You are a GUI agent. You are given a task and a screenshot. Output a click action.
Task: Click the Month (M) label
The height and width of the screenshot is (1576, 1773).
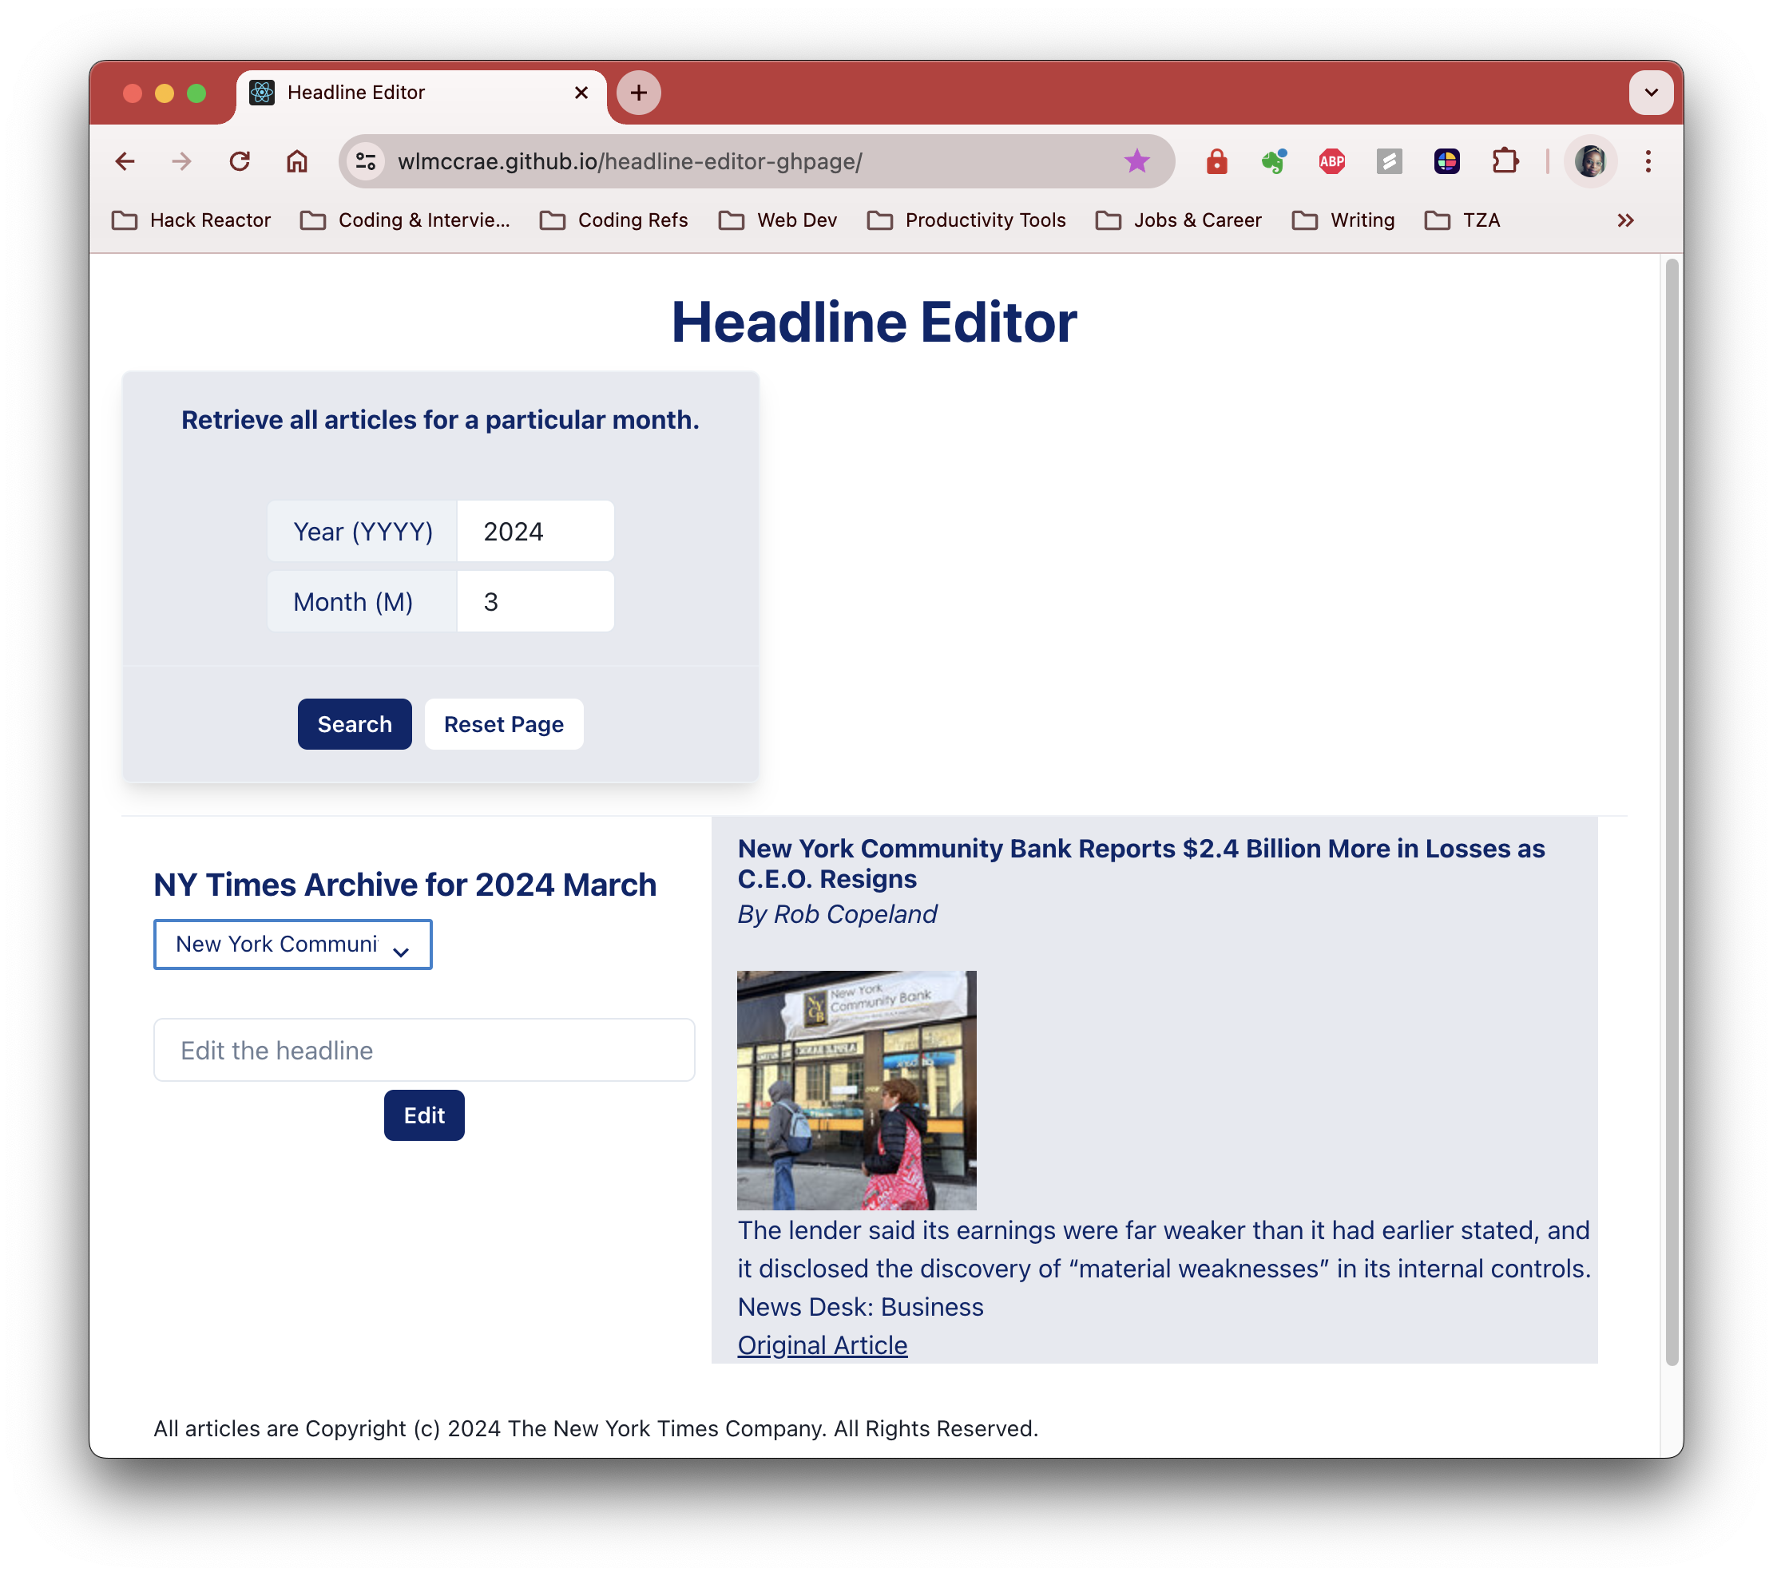tap(363, 602)
